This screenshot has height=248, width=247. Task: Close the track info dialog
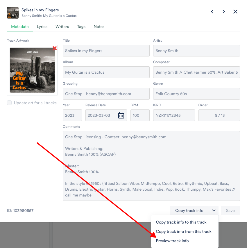(235, 12)
